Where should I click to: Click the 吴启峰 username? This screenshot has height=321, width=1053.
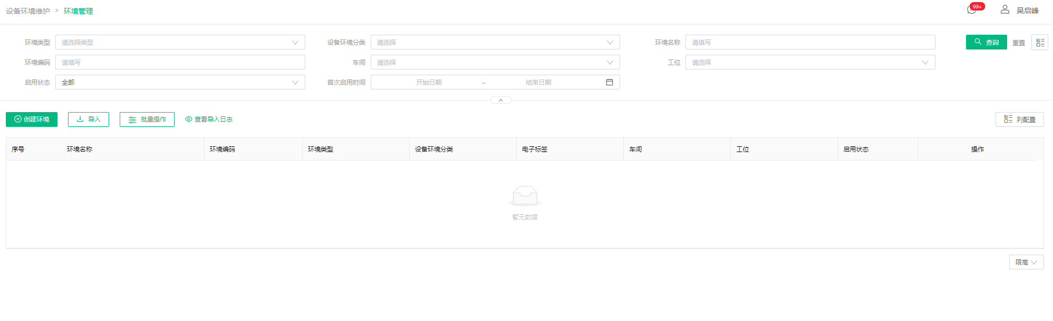coord(1027,11)
